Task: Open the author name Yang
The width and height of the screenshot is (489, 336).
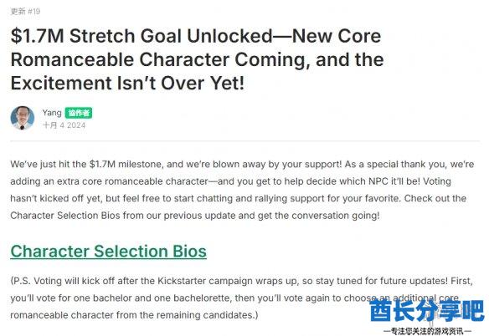Action: (52, 112)
